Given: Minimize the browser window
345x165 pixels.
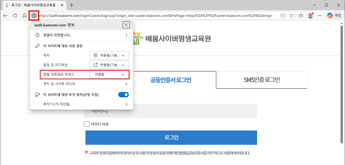Looking at the screenshot, I should (314, 5).
